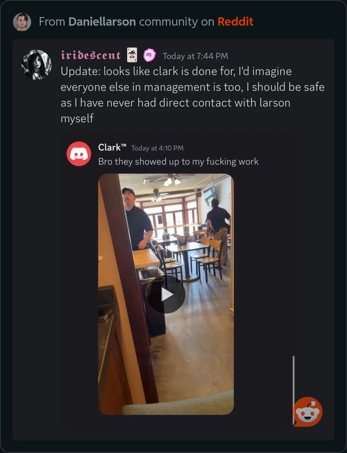Click Clark's red Discord avatar
This screenshot has width=347, height=453.
click(79, 154)
